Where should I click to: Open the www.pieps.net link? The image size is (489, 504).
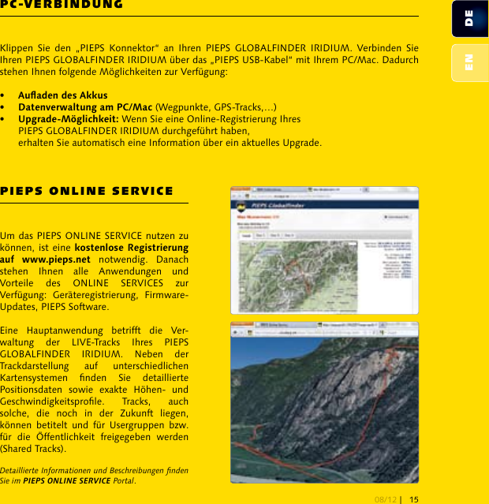(x=56, y=259)
